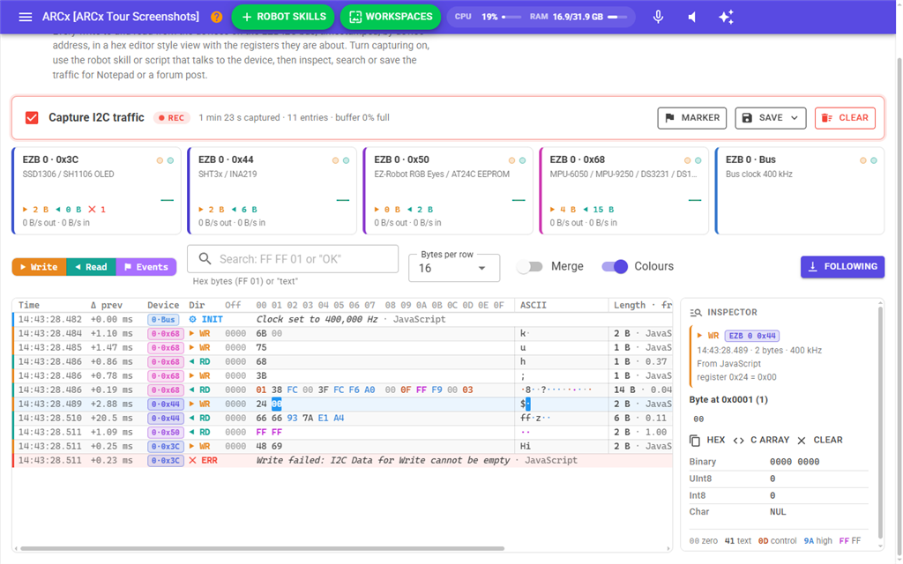Viewport: 903px width, 564px height.
Task: Open the ROBOT SKILLS menu
Action: tap(283, 17)
